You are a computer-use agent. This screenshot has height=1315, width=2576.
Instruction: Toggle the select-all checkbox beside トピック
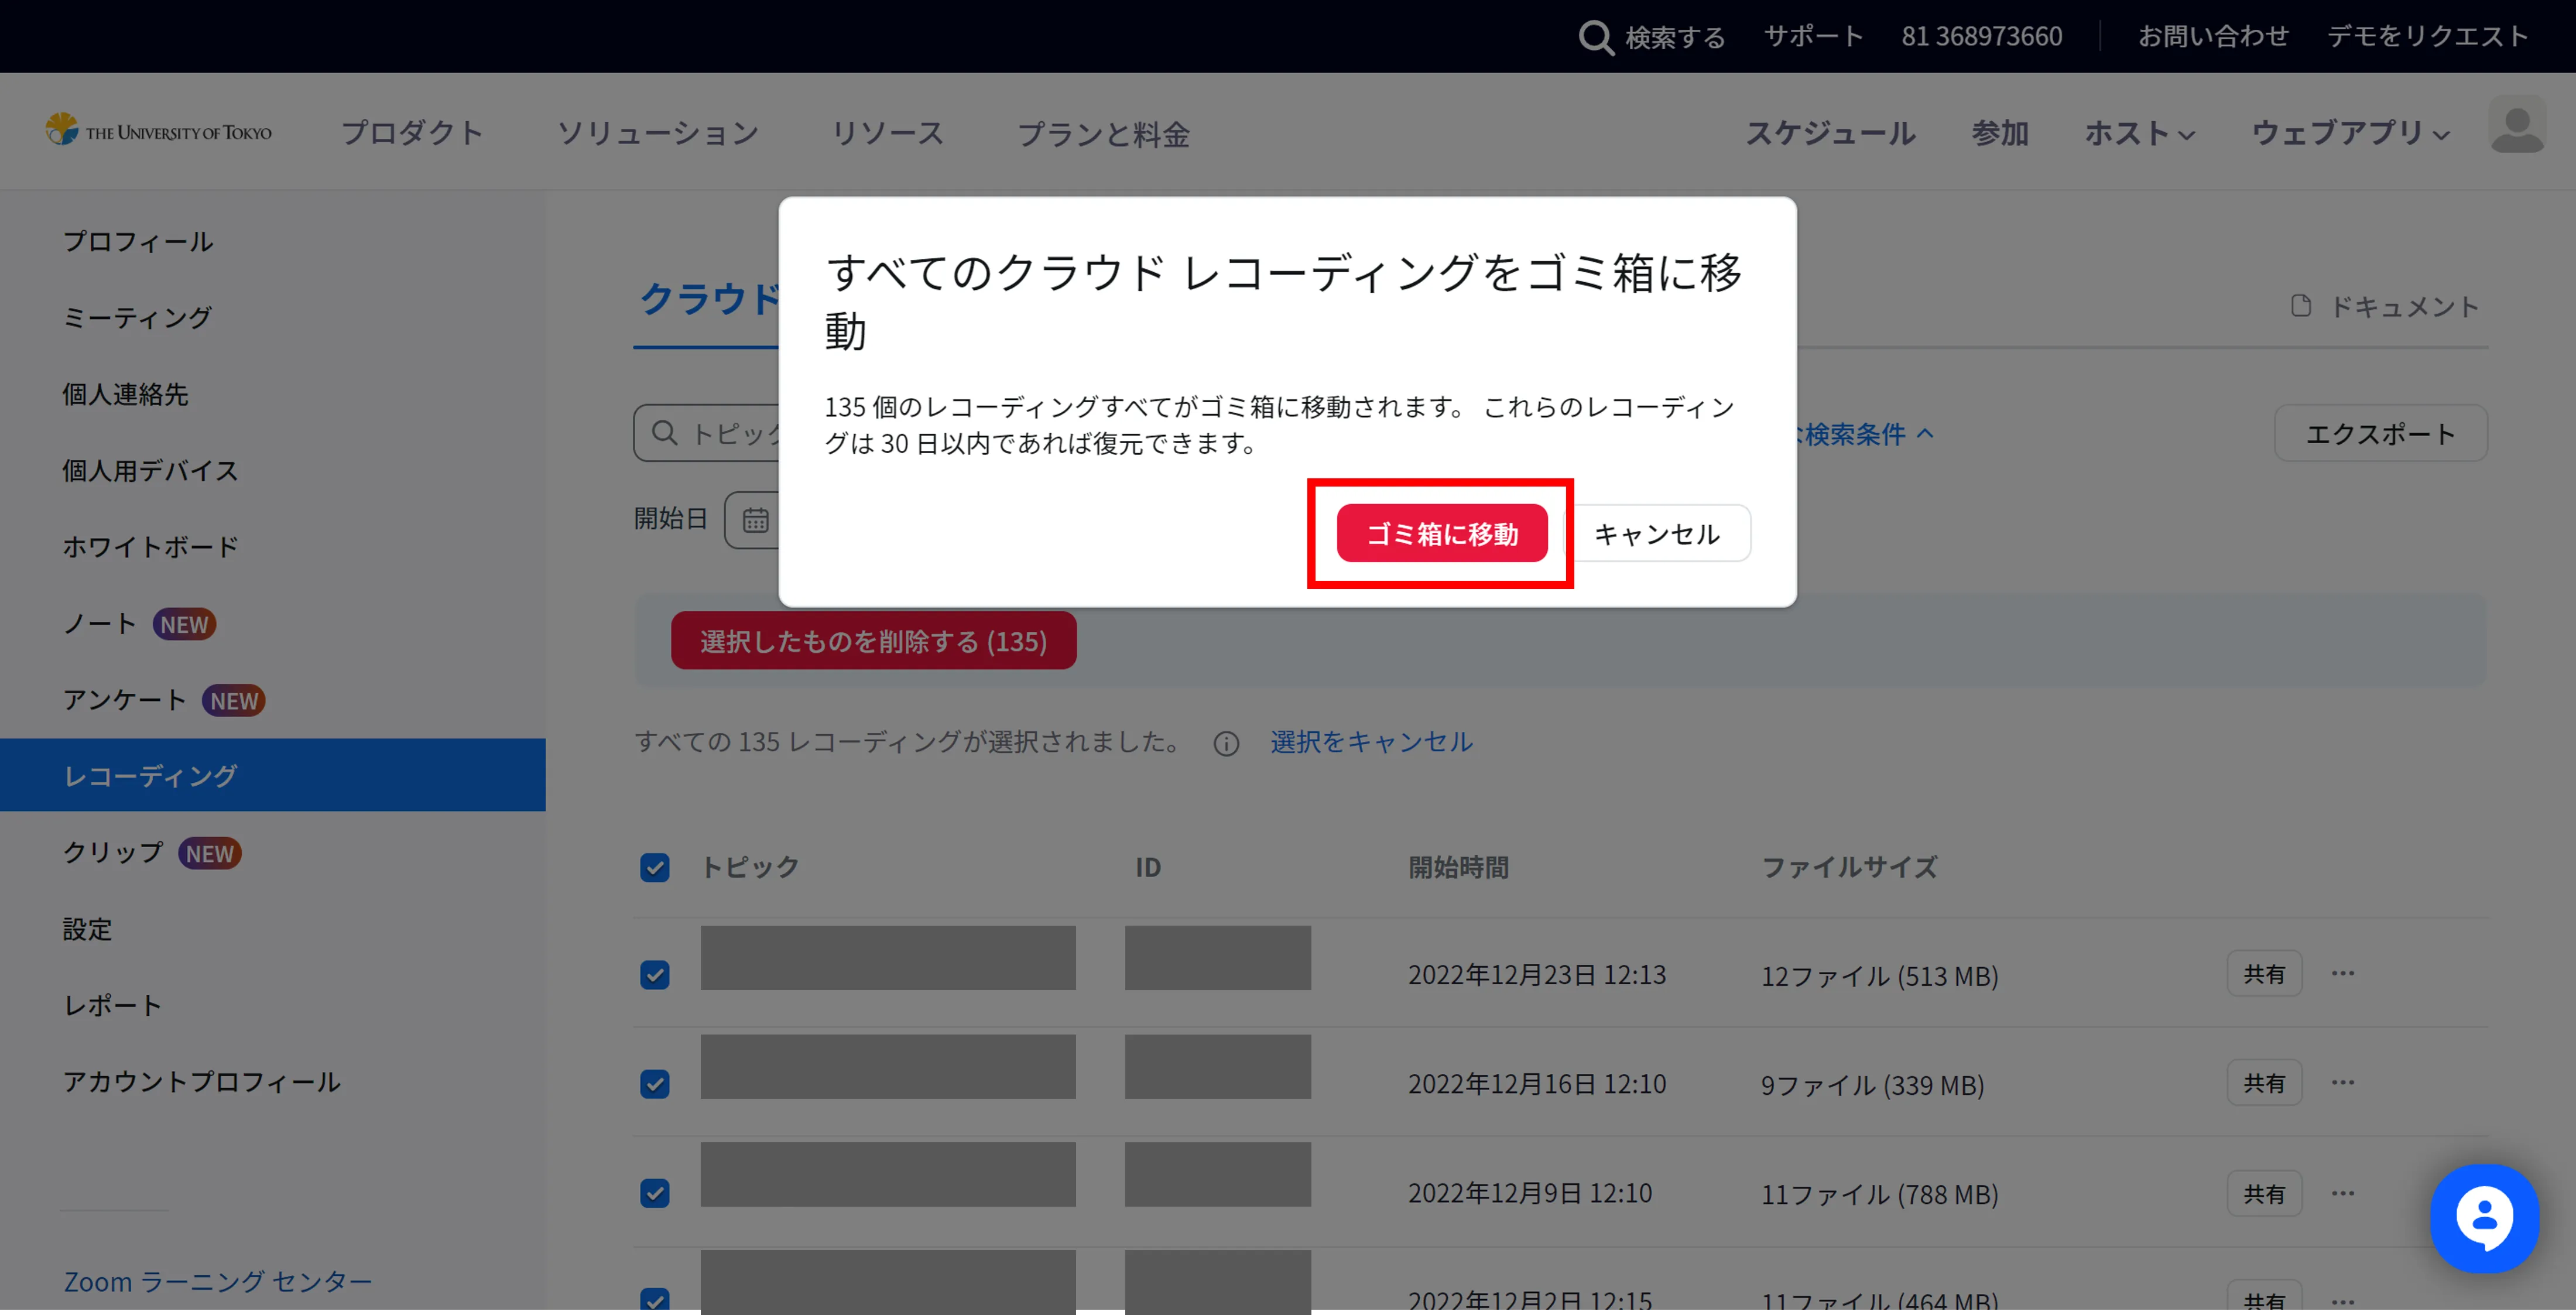coord(655,867)
